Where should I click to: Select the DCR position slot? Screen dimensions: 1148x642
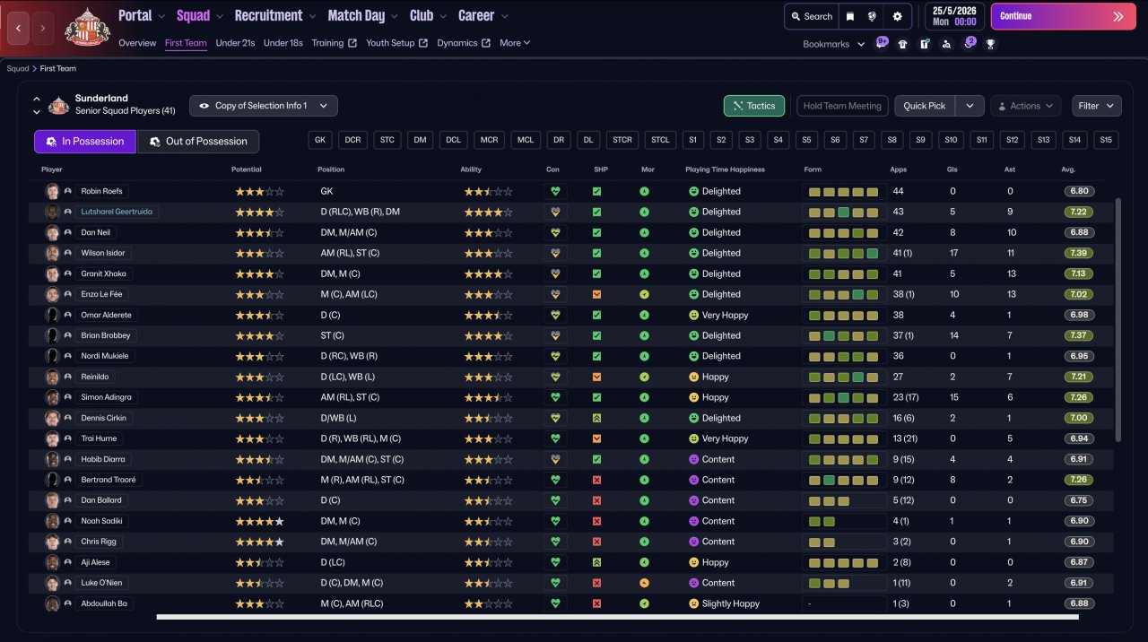pos(353,140)
